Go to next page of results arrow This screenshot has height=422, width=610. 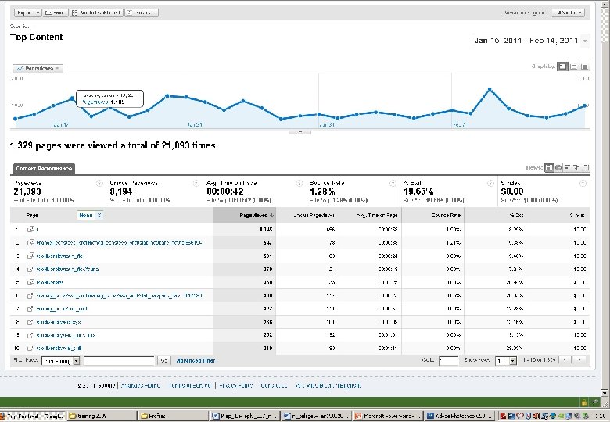[579, 360]
